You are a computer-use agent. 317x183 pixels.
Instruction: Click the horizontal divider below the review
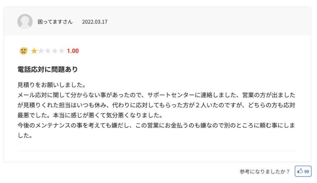tap(157, 151)
